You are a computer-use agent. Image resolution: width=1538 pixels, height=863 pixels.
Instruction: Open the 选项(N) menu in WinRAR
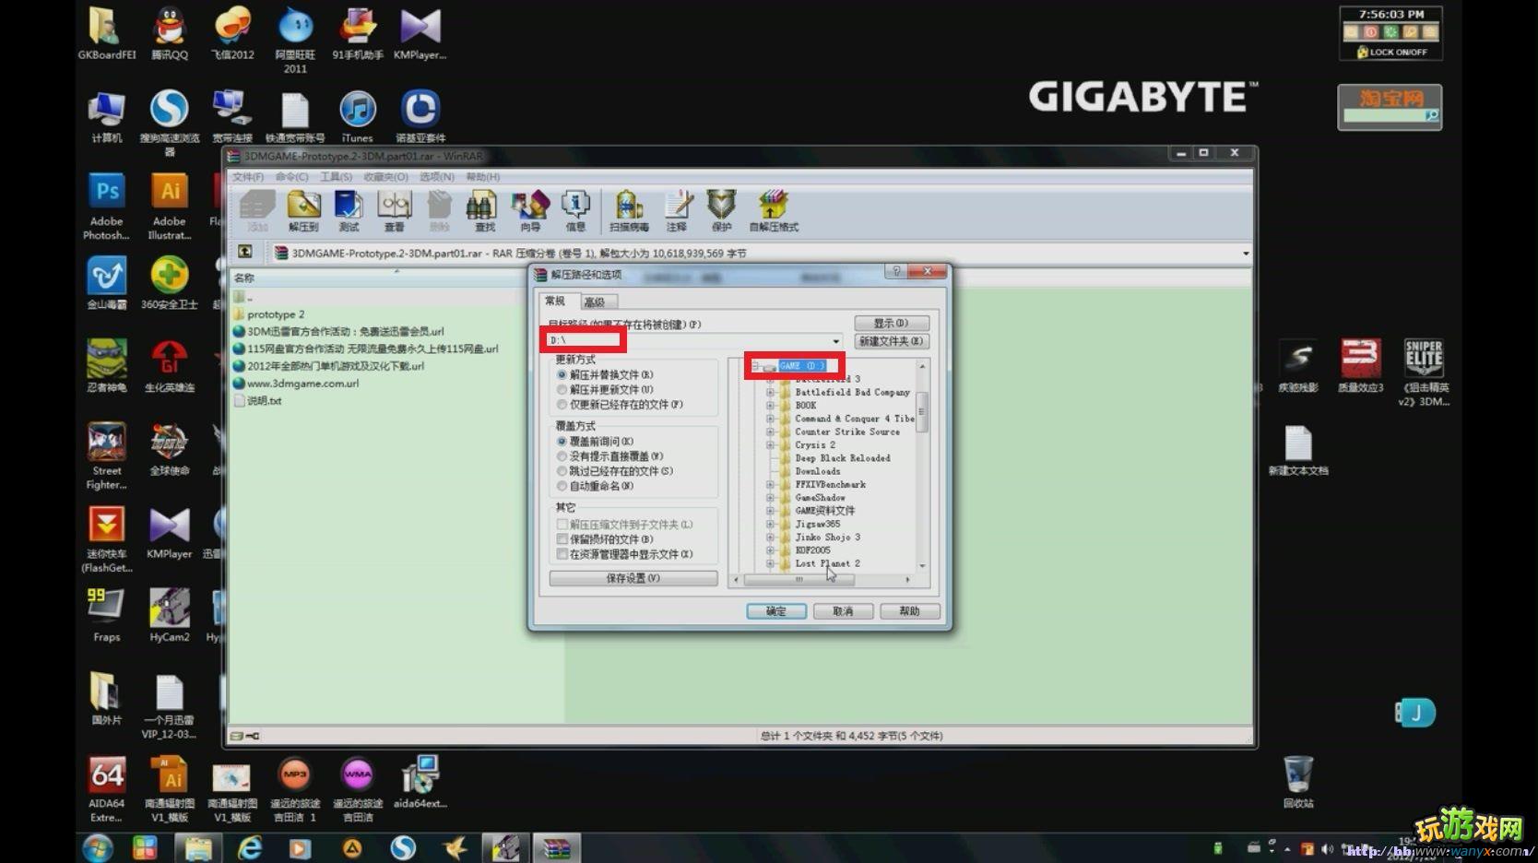437,176
